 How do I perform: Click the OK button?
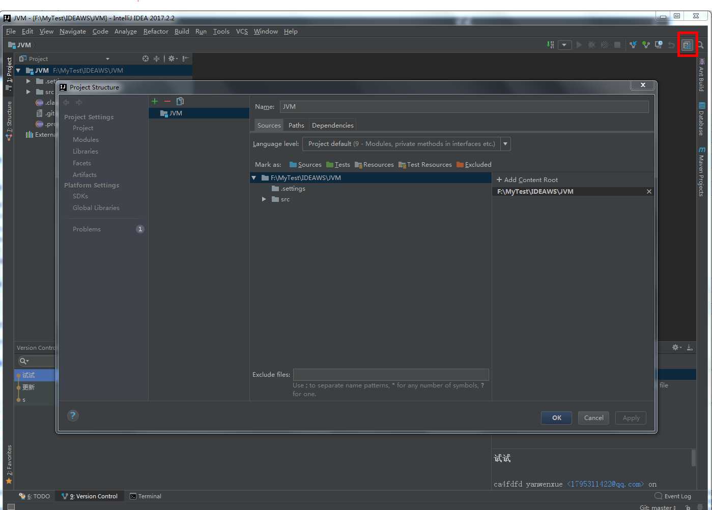click(556, 418)
